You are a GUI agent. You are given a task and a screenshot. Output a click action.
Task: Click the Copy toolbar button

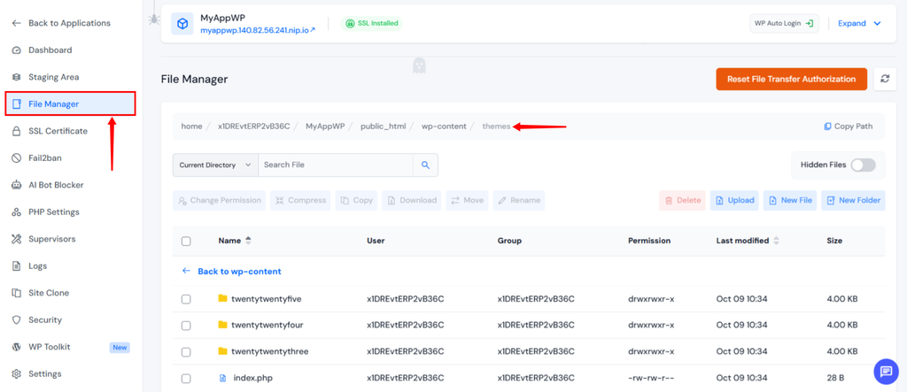356,200
